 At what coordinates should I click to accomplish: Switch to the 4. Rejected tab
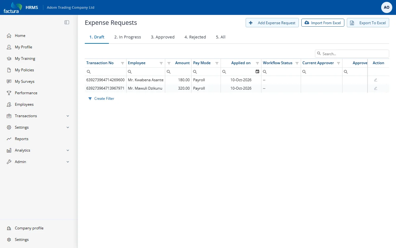[x=195, y=37]
